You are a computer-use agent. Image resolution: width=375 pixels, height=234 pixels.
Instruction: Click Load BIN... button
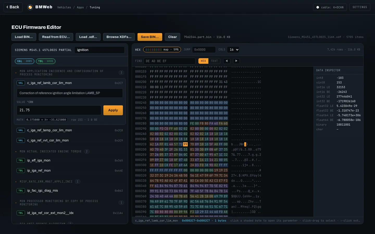[x=24, y=37]
